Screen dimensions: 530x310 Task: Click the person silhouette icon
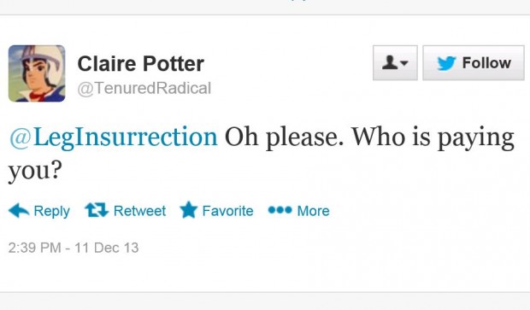click(390, 62)
